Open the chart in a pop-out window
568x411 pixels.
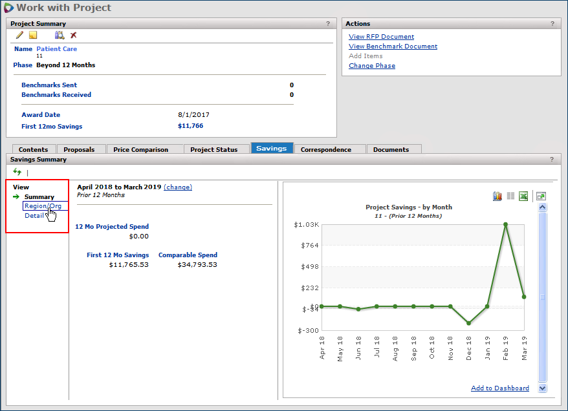coord(541,196)
